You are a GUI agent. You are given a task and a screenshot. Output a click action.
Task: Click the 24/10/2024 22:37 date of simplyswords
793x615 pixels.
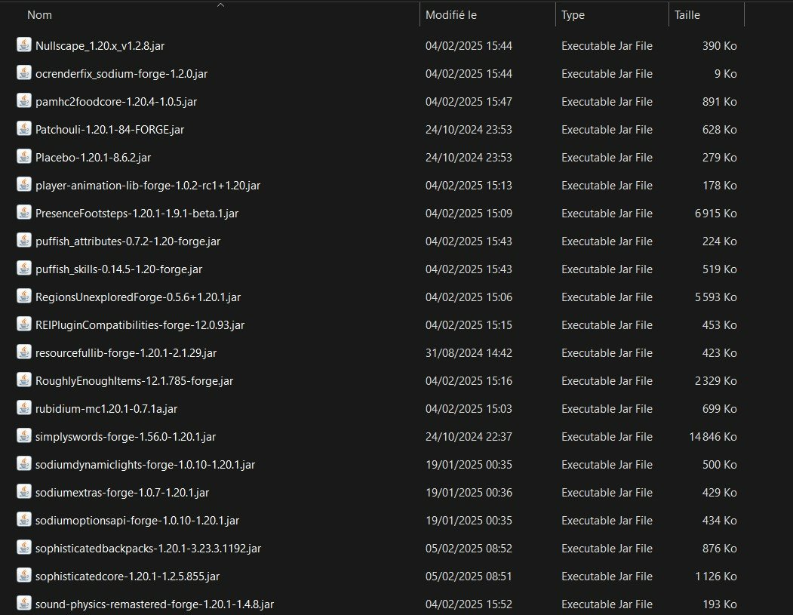[469, 436]
